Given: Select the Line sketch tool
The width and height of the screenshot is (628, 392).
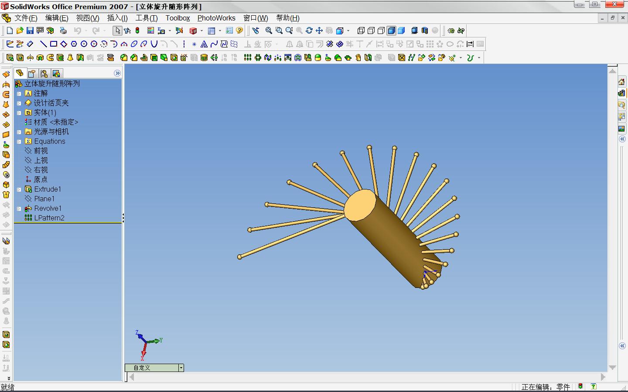Looking at the screenshot, I should (43, 44).
